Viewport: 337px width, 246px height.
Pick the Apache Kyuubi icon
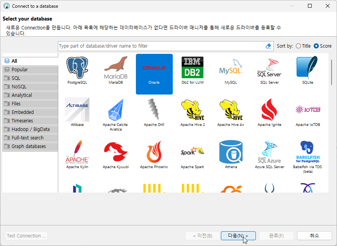point(116,152)
